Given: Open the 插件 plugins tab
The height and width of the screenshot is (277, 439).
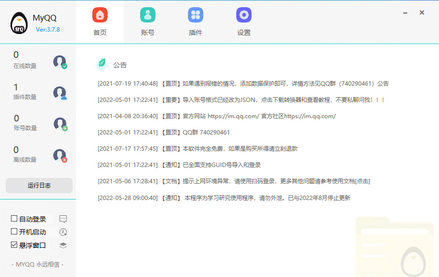Looking at the screenshot, I should click(x=196, y=22).
